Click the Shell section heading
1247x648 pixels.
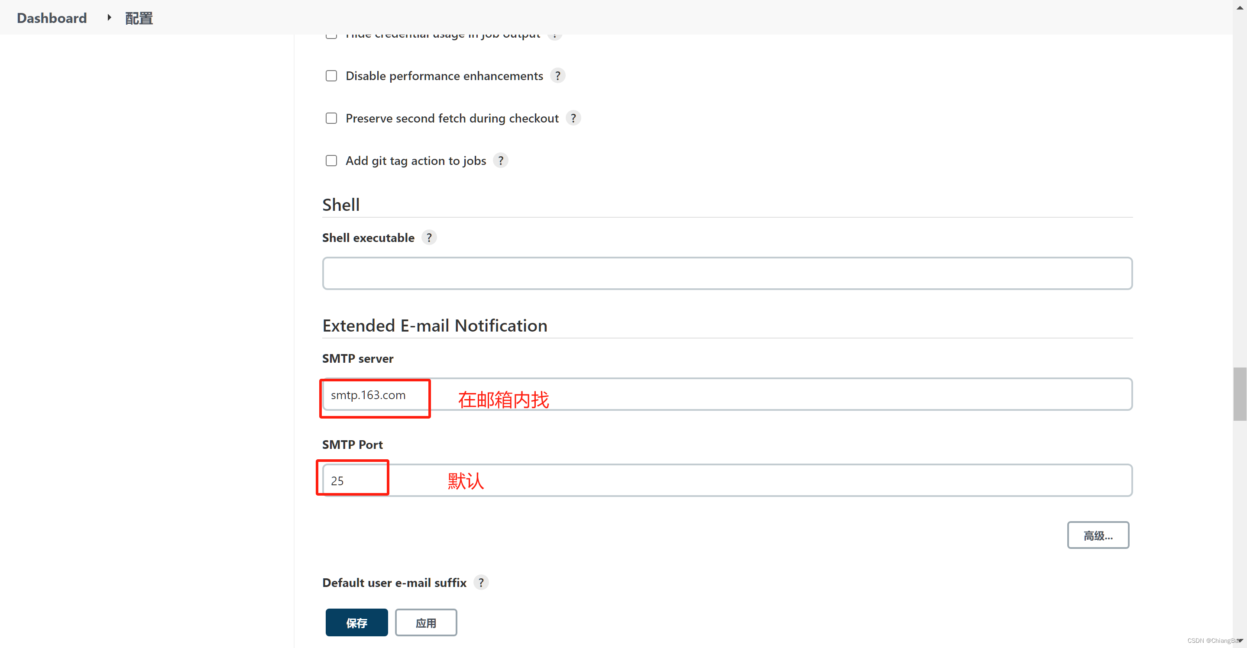[x=341, y=205]
